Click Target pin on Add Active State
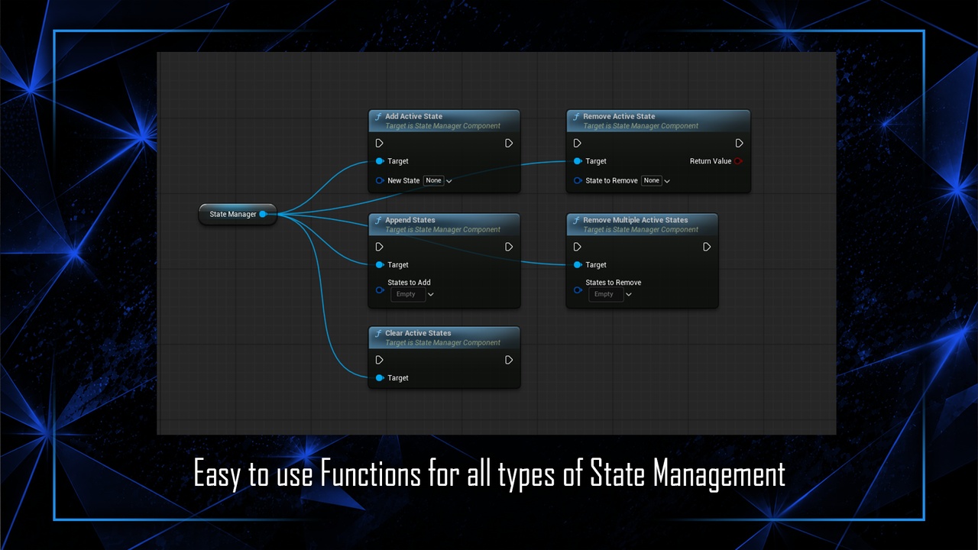 [x=380, y=161]
